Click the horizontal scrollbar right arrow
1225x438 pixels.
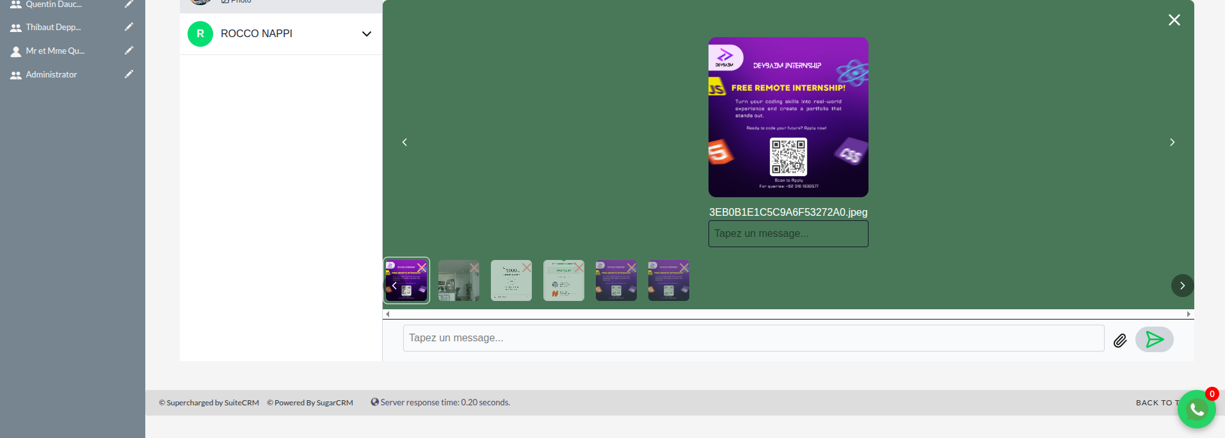(1189, 314)
